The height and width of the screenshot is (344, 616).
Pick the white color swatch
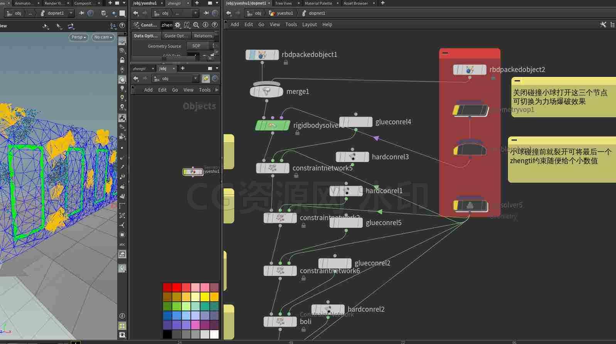(214, 334)
